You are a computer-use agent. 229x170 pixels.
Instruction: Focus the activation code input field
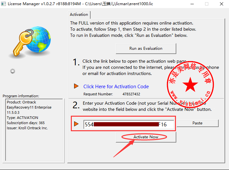[x=129, y=124]
